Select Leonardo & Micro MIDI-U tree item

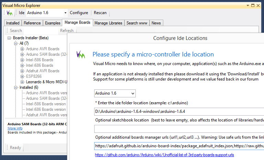tap(46, 82)
